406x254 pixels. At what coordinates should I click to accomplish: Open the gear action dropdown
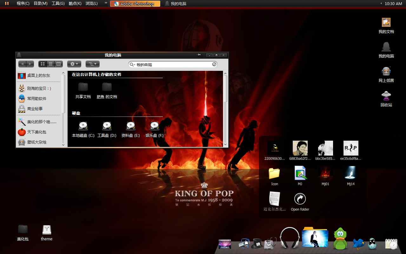pyautogui.click(x=74, y=64)
